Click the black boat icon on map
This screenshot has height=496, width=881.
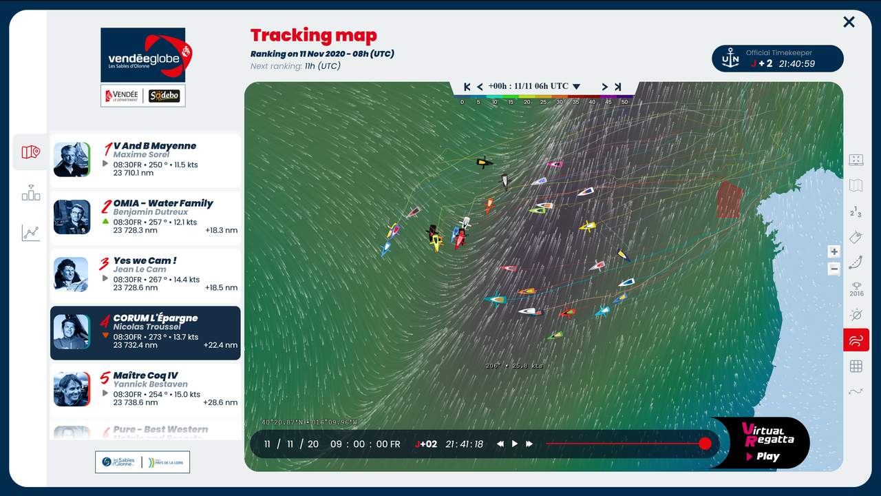point(484,163)
